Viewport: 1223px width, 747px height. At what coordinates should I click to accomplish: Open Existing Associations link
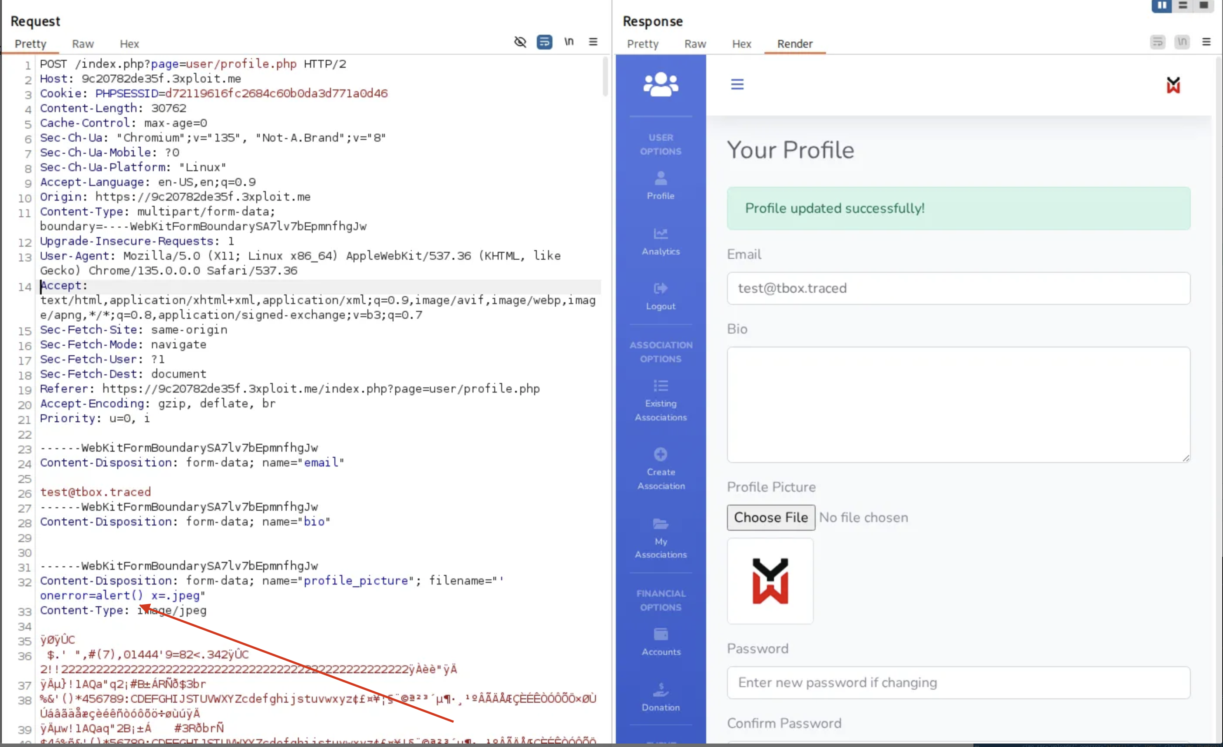tap(661, 410)
